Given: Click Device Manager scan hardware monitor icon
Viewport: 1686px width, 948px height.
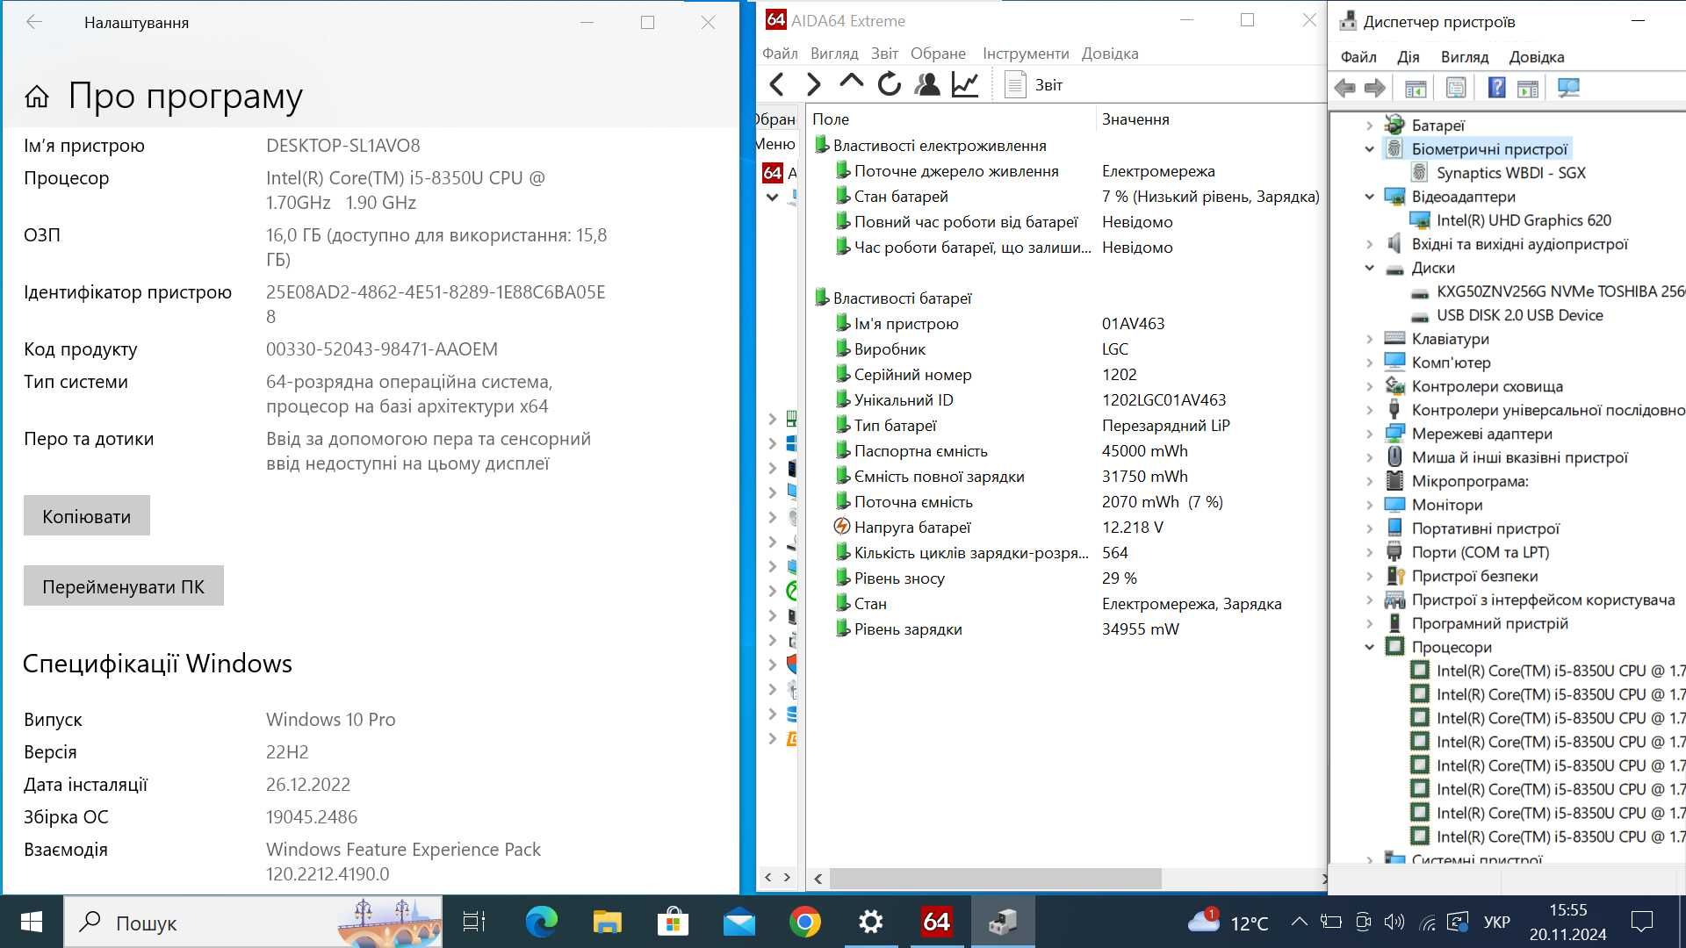Looking at the screenshot, I should tap(1568, 88).
